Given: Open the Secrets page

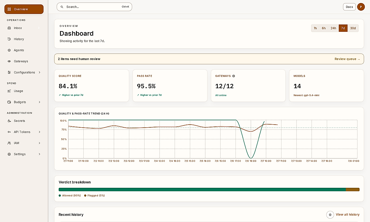Looking at the screenshot, I should (x=24, y=121).
